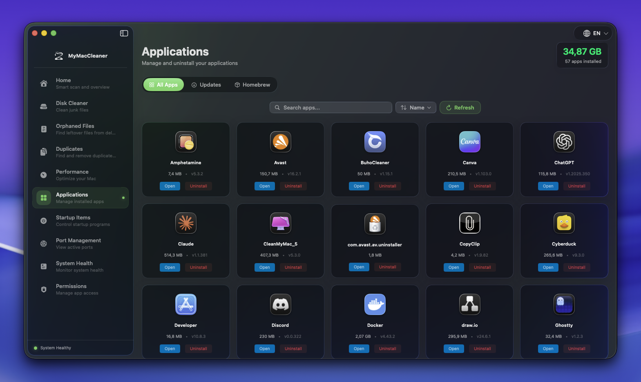Screen dimensions: 641x382
Task: Toggle the sidebar panel icon
Action: point(124,33)
